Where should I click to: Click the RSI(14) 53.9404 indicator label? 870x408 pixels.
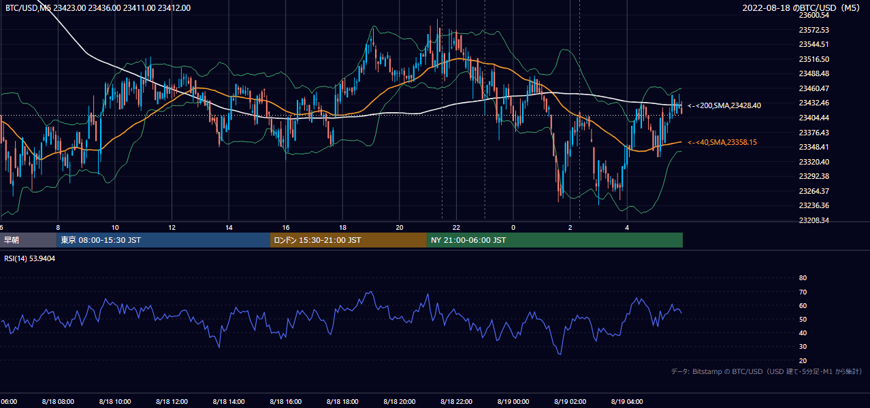coord(30,258)
